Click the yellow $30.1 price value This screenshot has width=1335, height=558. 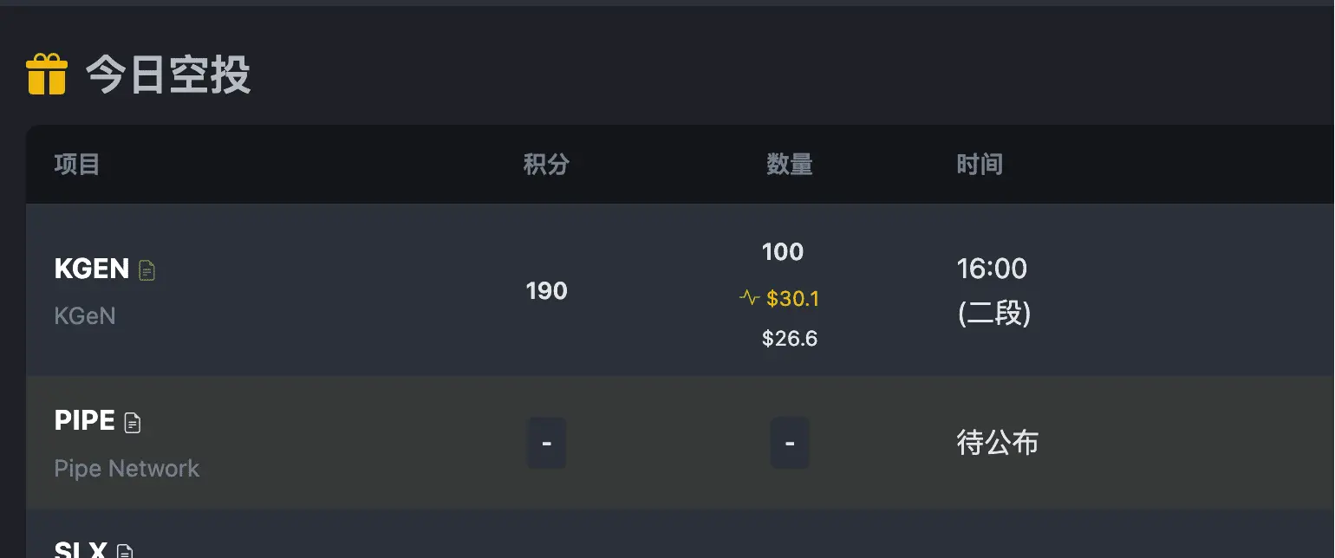tap(792, 299)
